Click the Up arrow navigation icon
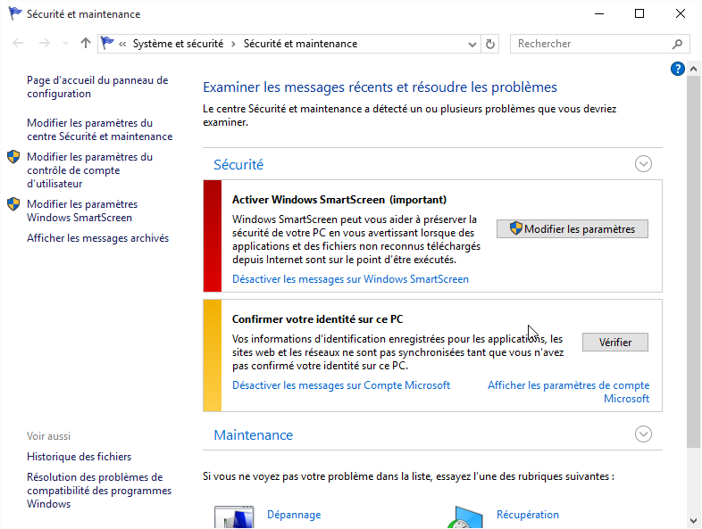The height and width of the screenshot is (529, 702). (x=86, y=44)
